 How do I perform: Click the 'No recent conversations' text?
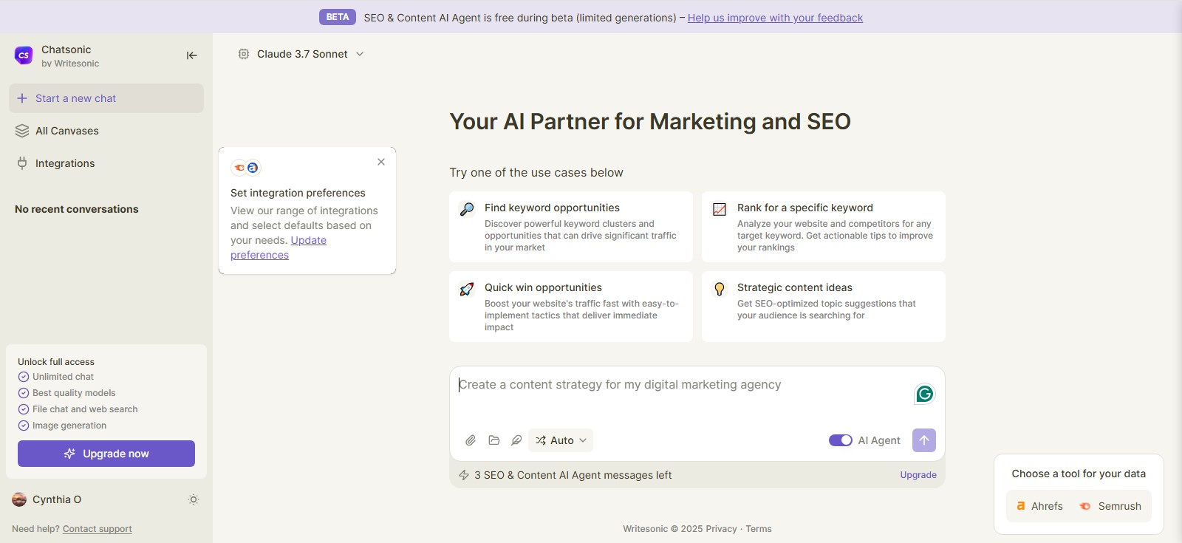(77, 209)
